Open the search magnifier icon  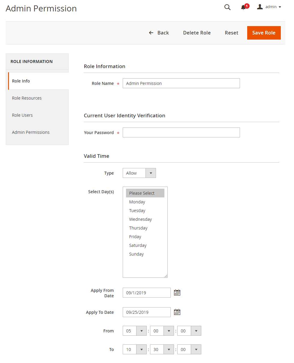click(227, 7)
